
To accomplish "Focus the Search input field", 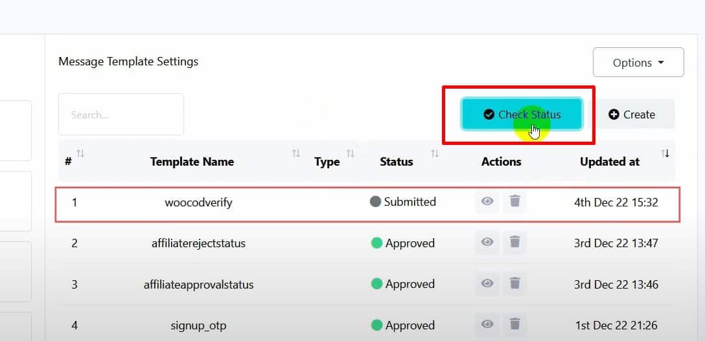I will tap(121, 115).
